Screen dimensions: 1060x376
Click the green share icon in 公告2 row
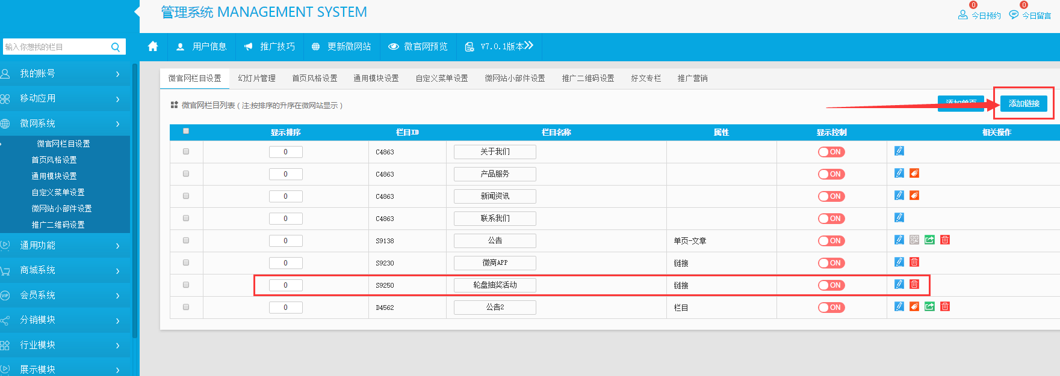coord(929,306)
